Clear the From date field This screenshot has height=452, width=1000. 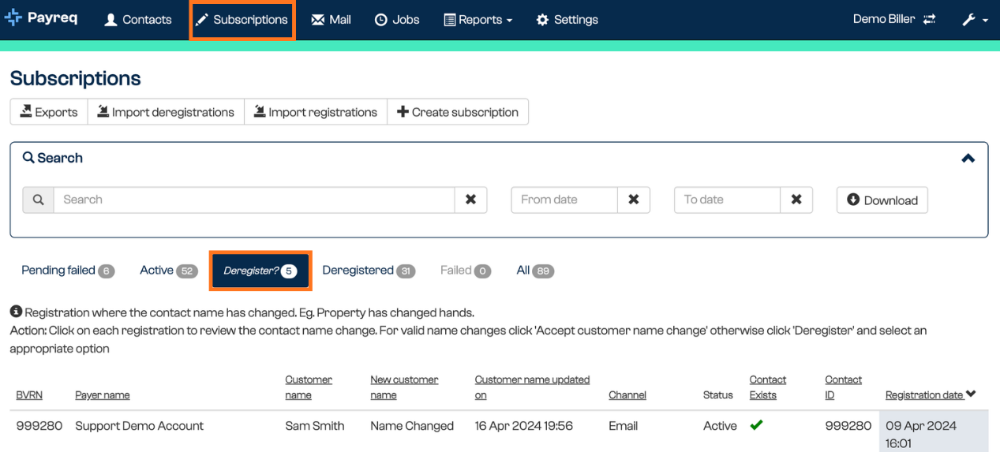[x=633, y=200]
